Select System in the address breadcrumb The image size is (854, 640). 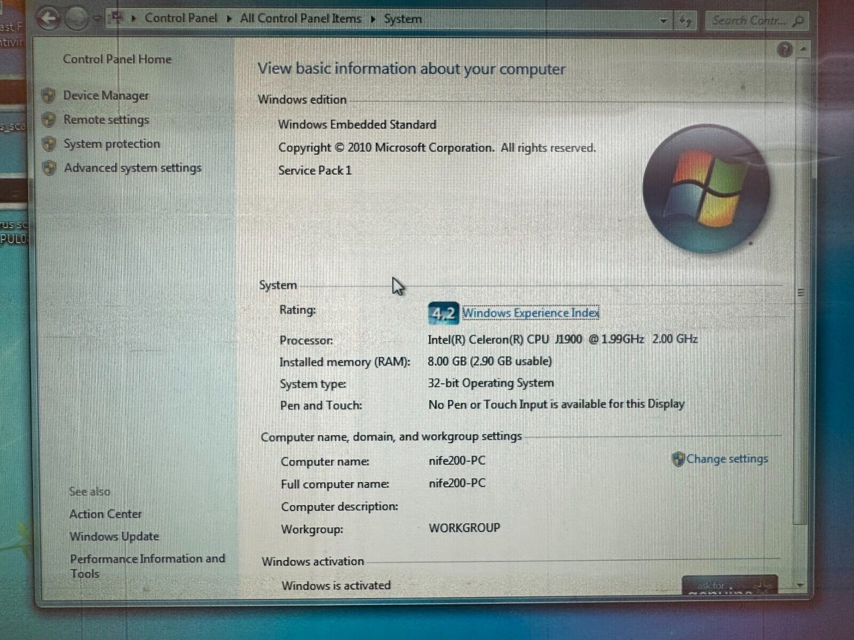402,19
